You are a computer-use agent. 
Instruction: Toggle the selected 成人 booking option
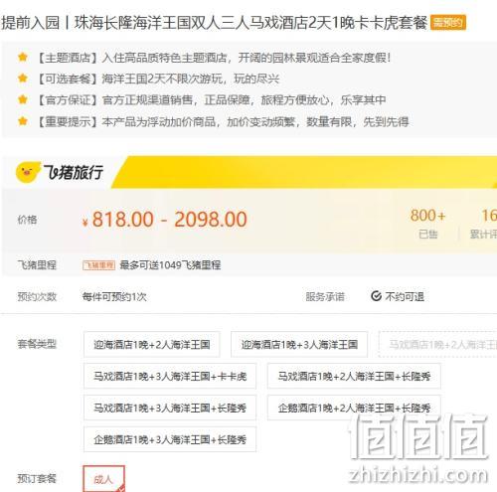103,479
